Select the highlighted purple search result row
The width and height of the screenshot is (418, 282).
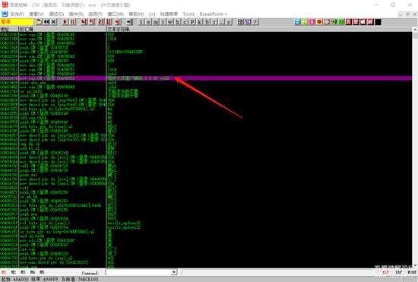tap(206, 78)
